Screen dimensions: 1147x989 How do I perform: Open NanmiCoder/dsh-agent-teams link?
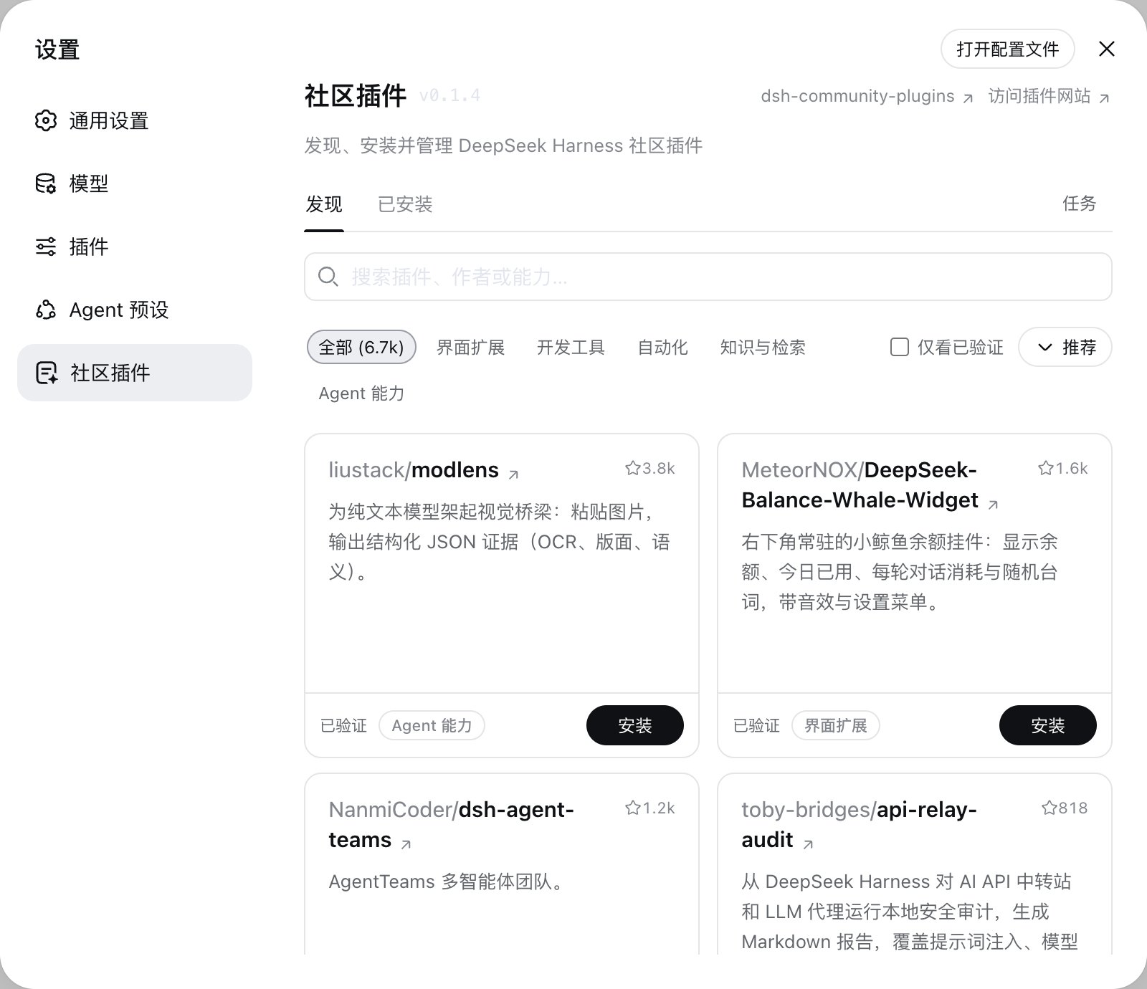pos(451,825)
